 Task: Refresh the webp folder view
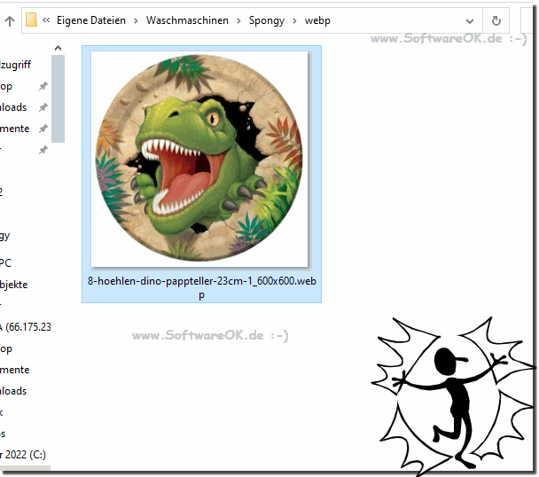(x=496, y=21)
